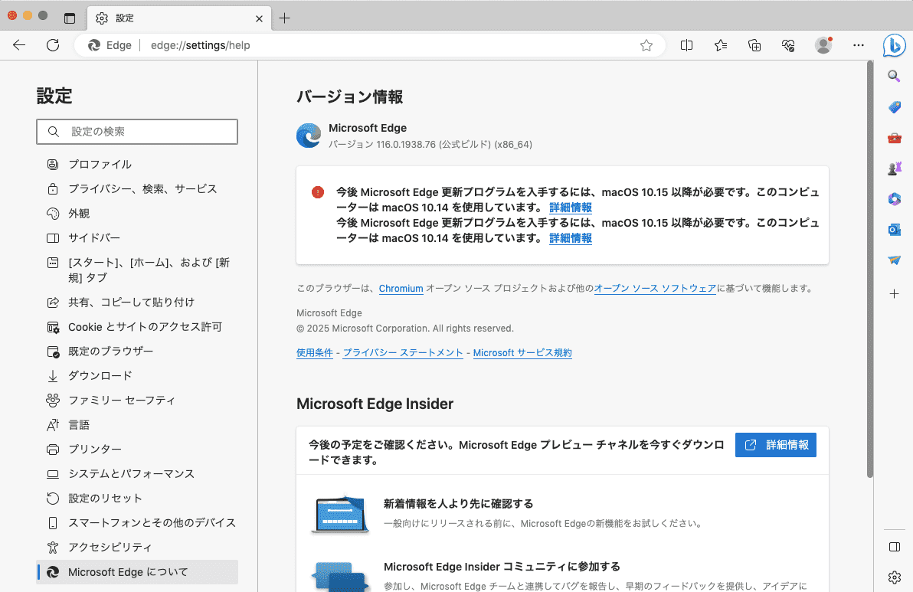Viewport: 913px width, 592px height.
Task: Open sidebar Shopping tag icon
Action: (895, 107)
